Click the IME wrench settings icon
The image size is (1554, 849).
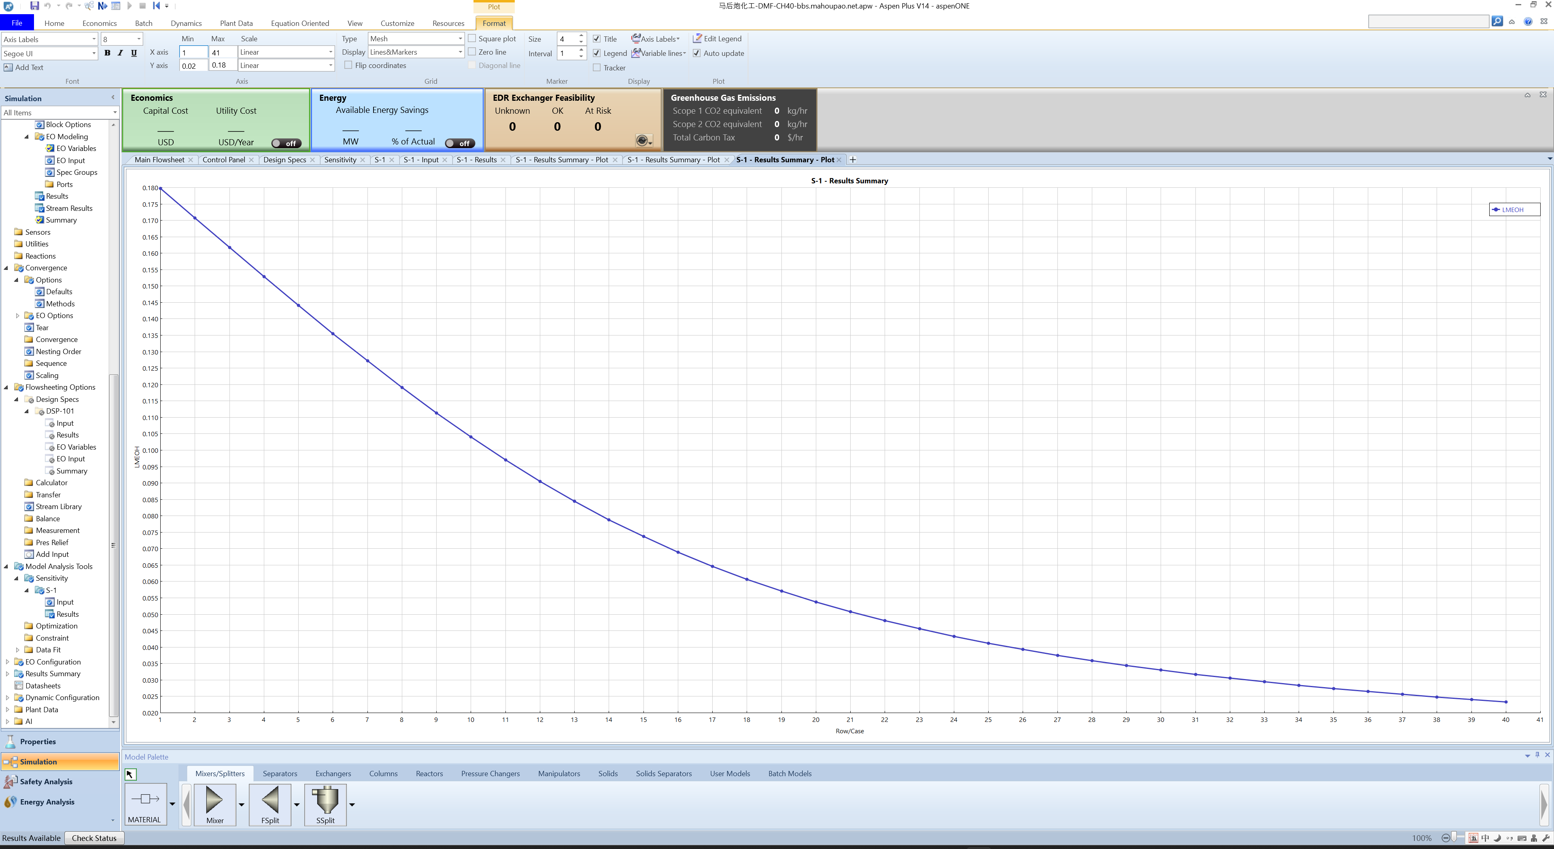(x=1546, y=838)
